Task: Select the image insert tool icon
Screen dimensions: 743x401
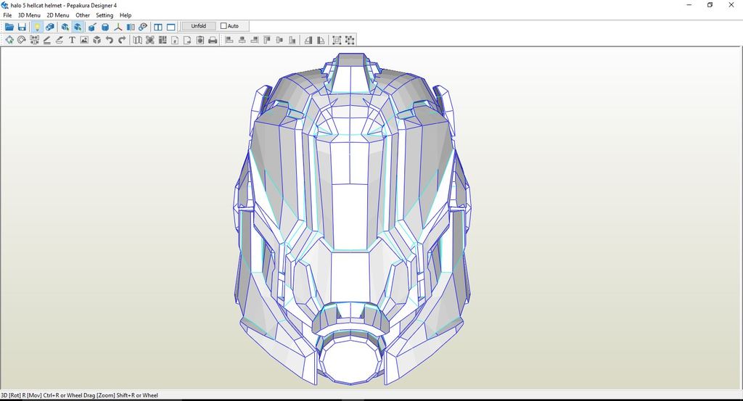Action: [84, 40]
